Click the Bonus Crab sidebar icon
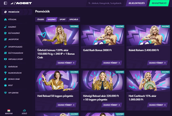 tap(5, 79)
